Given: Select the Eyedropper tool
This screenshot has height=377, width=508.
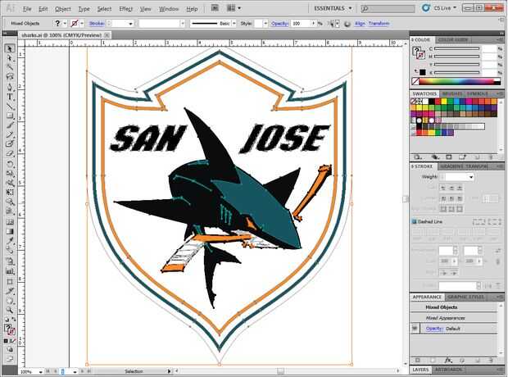Looking at the screenshot, I should pos(10,241).
